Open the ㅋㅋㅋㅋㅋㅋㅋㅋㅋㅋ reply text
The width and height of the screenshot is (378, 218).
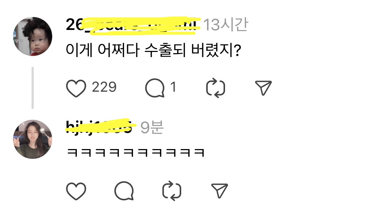click(x=136, y=153)
